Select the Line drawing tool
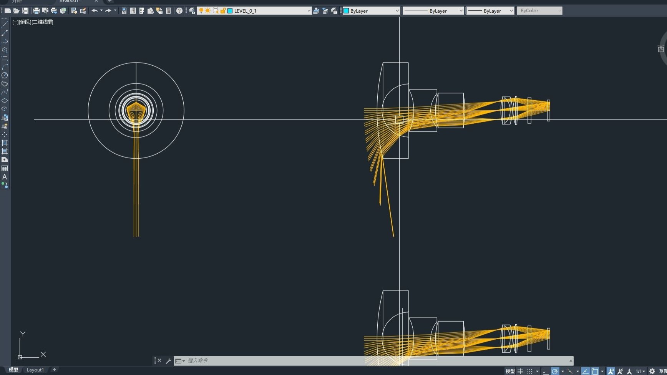 (x=5, y=25)
